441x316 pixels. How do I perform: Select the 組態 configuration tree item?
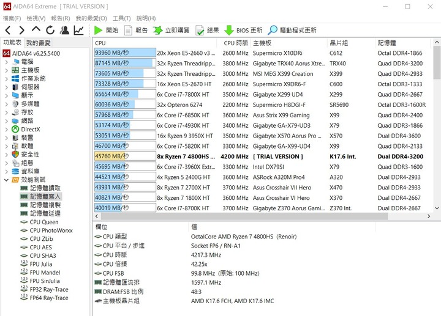pos(23,163)
